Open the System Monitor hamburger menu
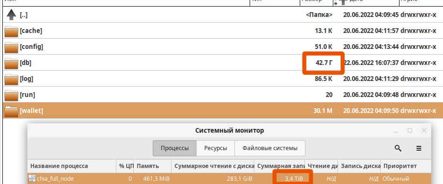 (x=419, y=148)
